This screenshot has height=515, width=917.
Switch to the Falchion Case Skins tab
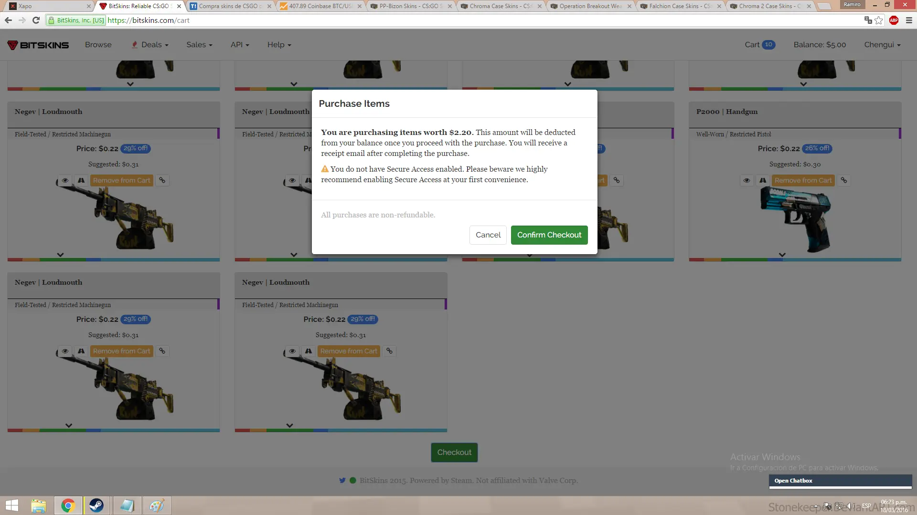(680, 6)
